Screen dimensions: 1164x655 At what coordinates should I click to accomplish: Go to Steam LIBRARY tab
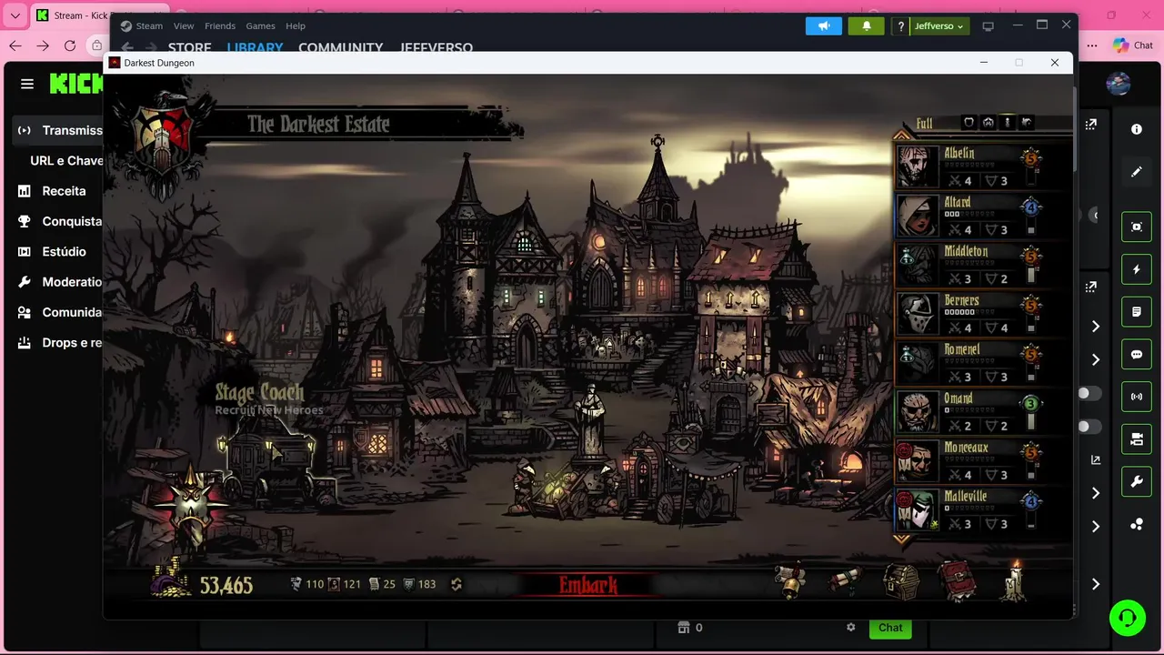click(x=255, y=47)
